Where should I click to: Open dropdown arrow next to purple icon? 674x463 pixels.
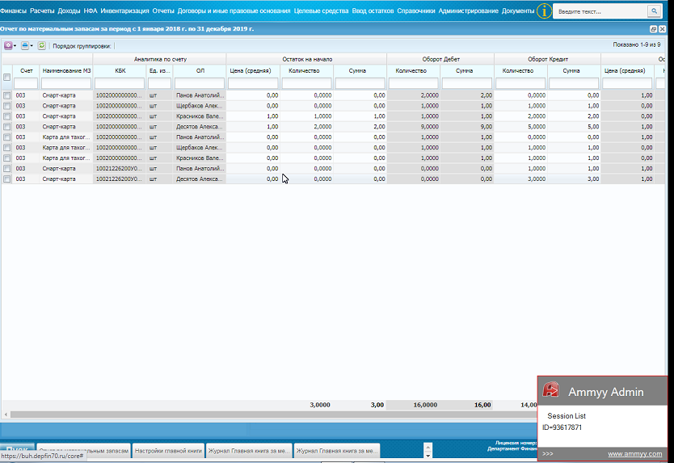coord(15,46)
